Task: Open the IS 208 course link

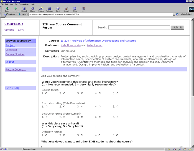Action: click(x=98, y=41)
